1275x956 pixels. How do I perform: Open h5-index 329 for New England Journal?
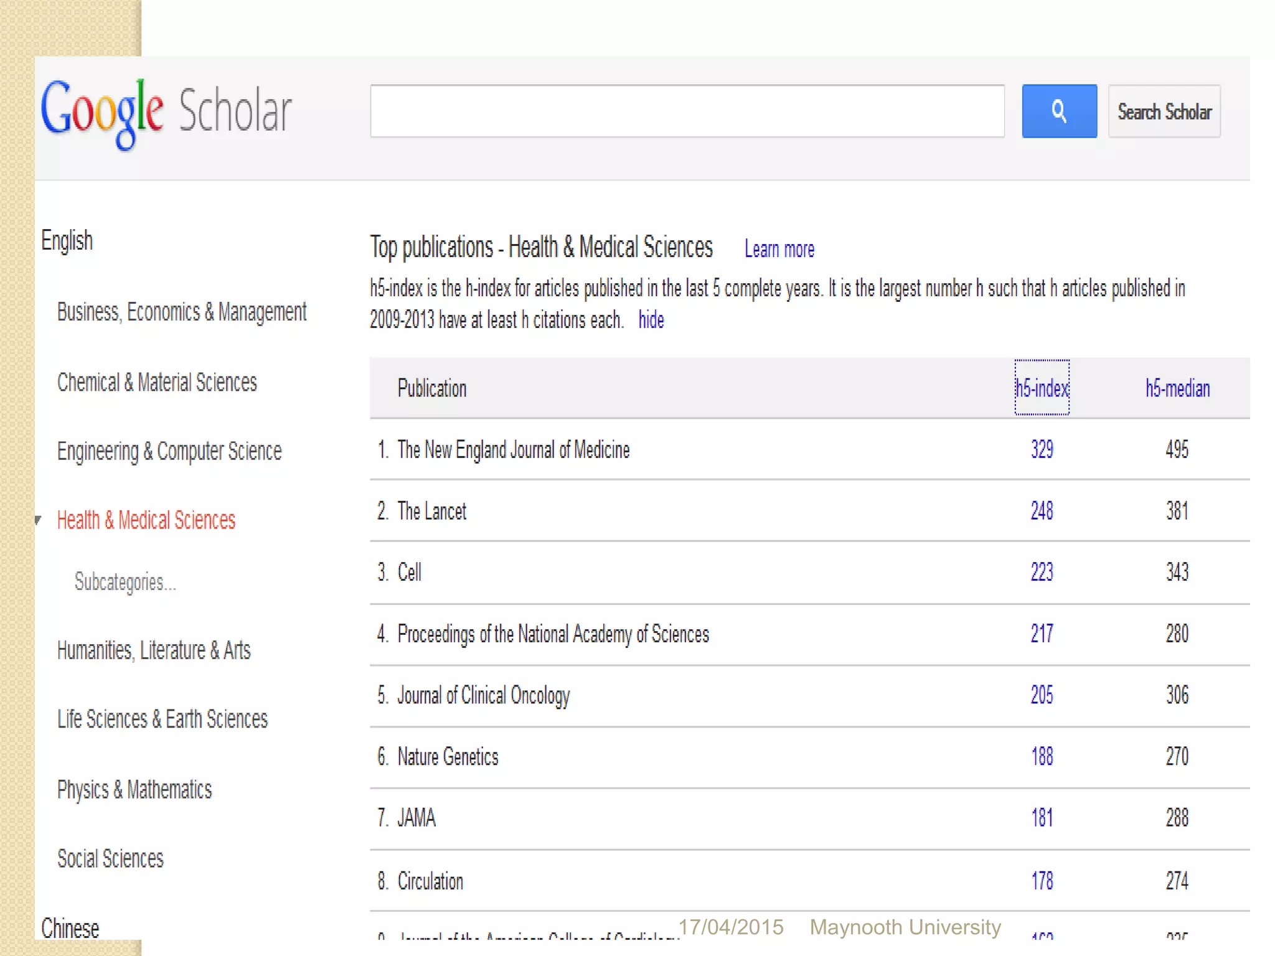(x=1042, y=449)
